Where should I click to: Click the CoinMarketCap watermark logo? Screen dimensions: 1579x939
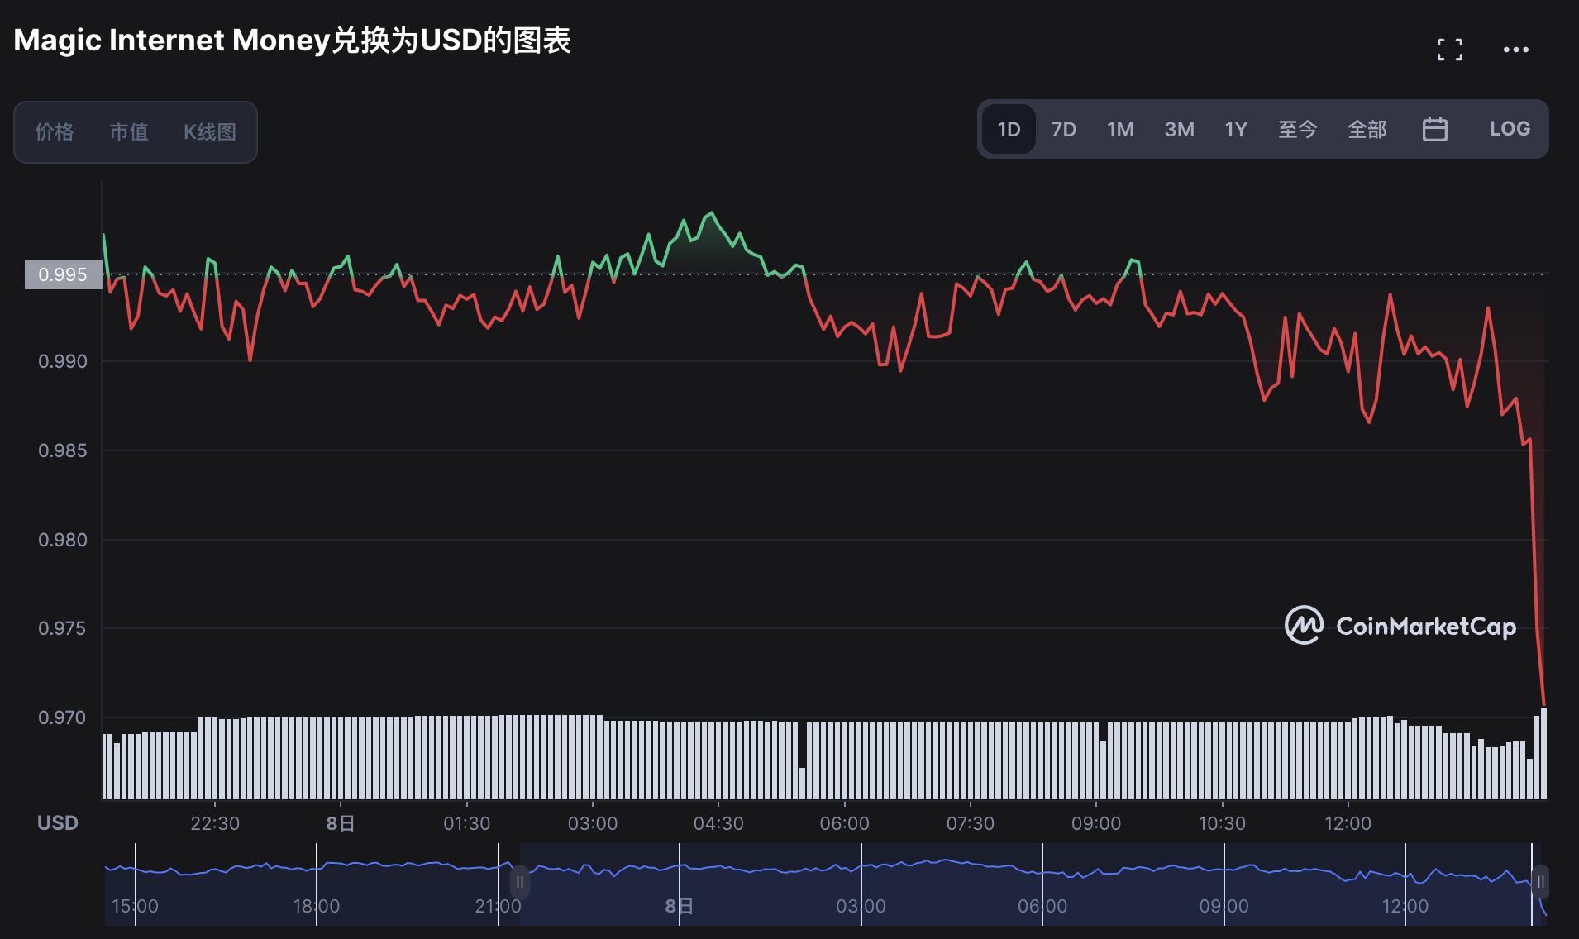[1400, 626]
